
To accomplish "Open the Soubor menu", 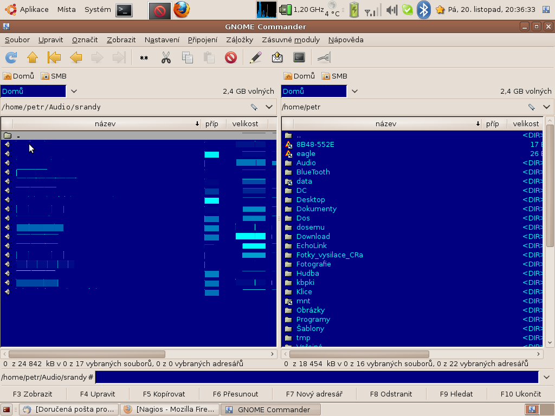I will (17, 40).
